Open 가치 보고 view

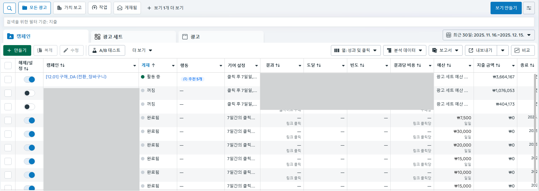tap(69, 8)
